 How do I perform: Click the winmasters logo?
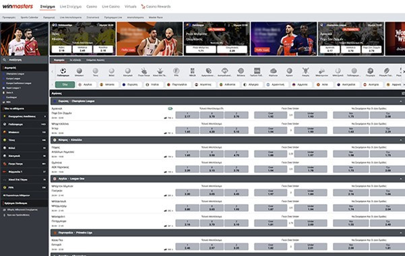(x=18, y=7)
